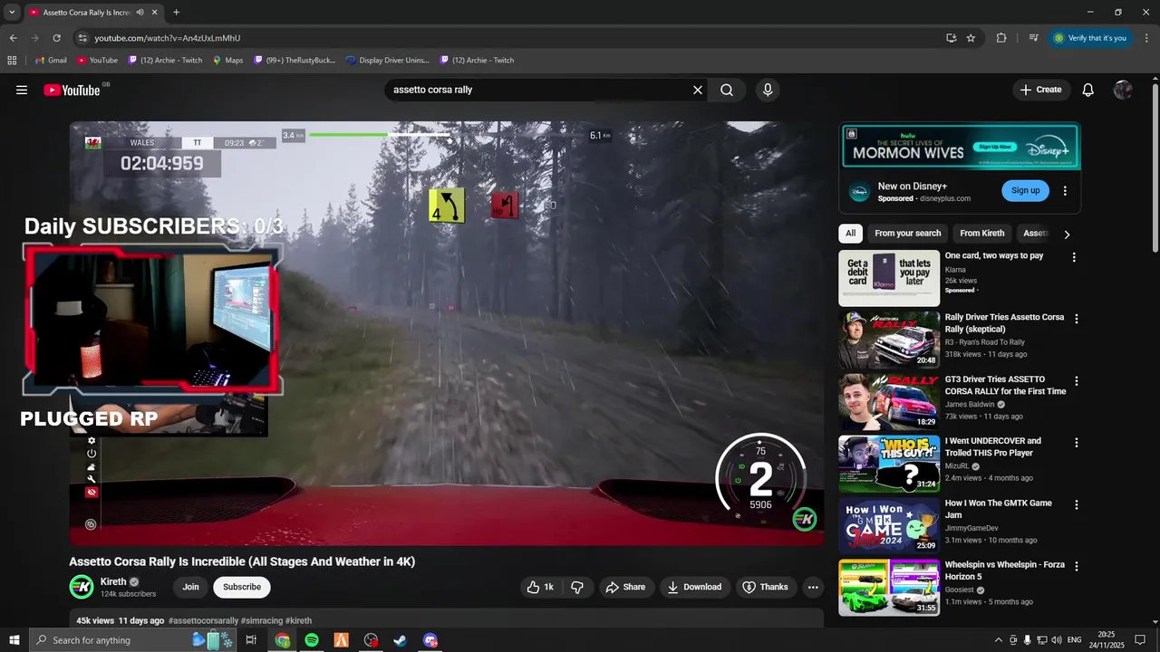Open the account avatar menu
1160x652 pixels.
pyautogui.click(x=1123, y=90)
